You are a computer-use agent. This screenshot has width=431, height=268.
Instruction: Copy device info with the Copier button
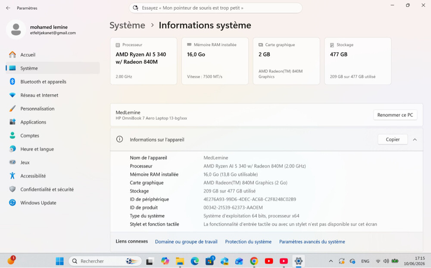click(393, 139)
